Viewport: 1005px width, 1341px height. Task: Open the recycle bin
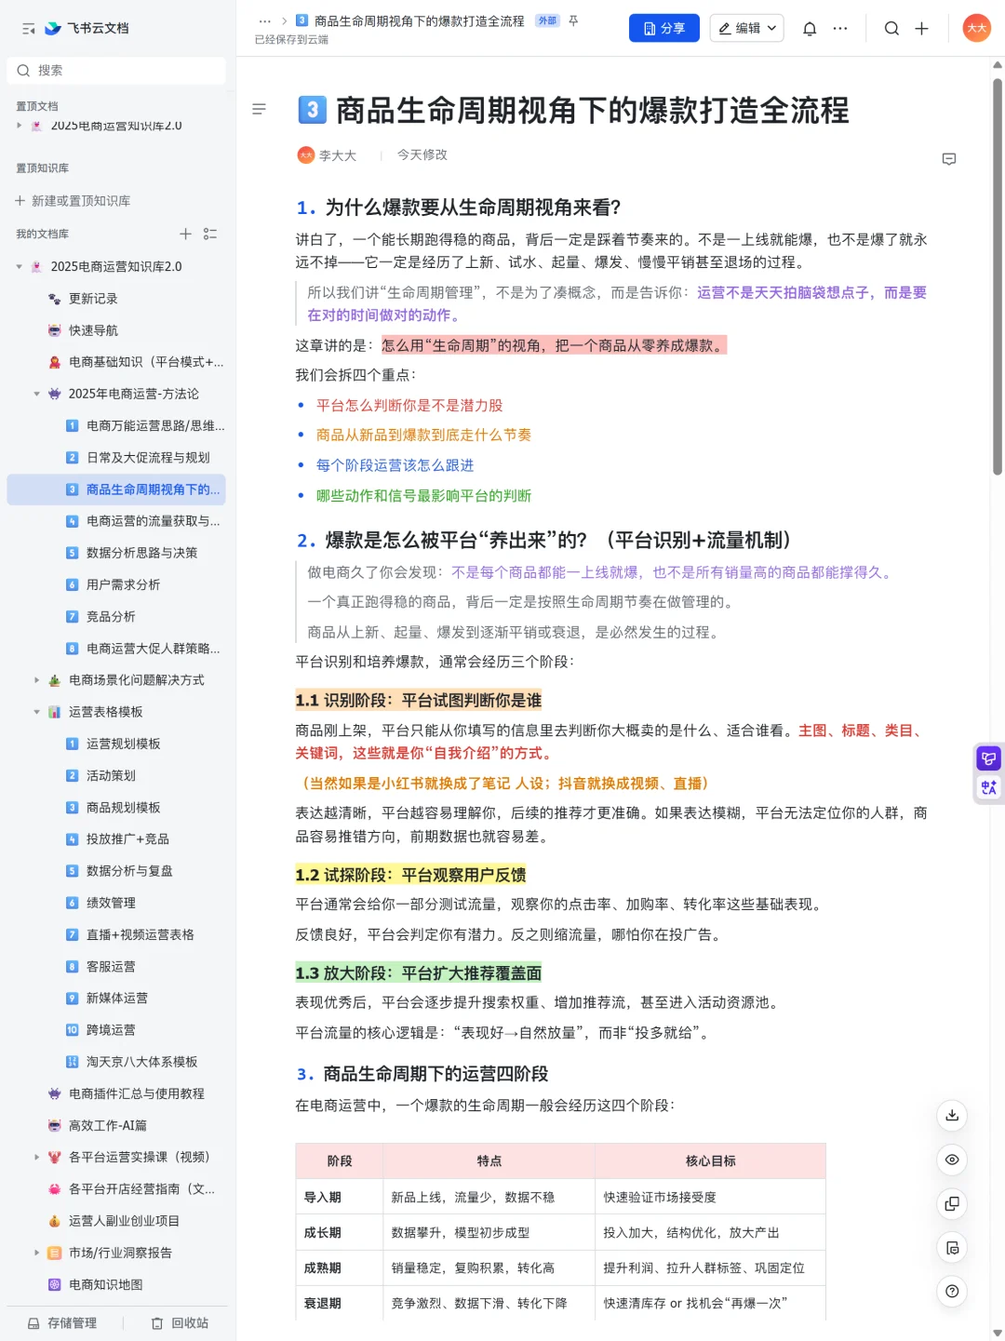(181, 1323)
